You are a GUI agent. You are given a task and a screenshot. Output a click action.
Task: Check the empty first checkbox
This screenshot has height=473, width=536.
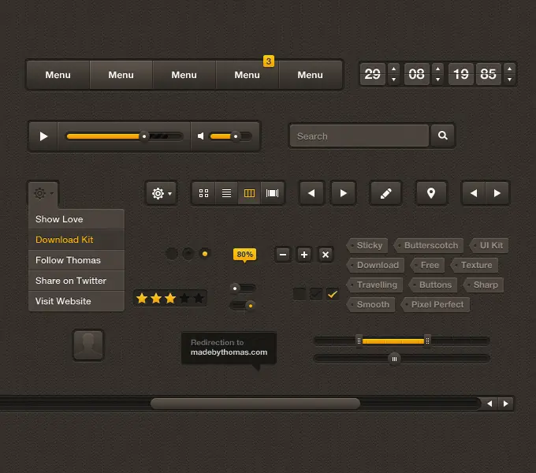point(300,294)
